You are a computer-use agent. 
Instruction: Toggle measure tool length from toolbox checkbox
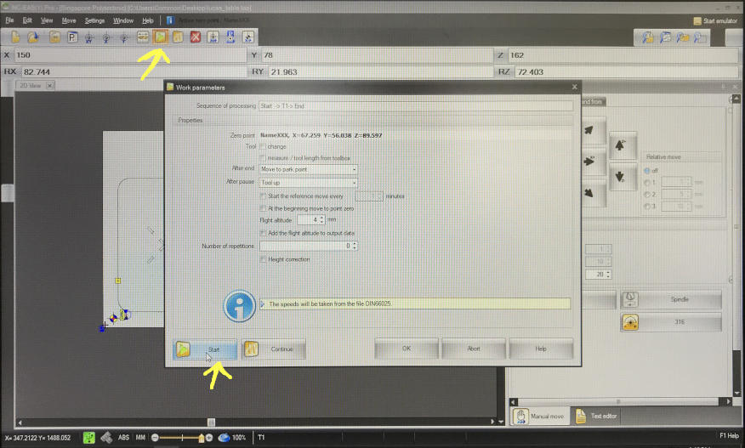point(263,158)
